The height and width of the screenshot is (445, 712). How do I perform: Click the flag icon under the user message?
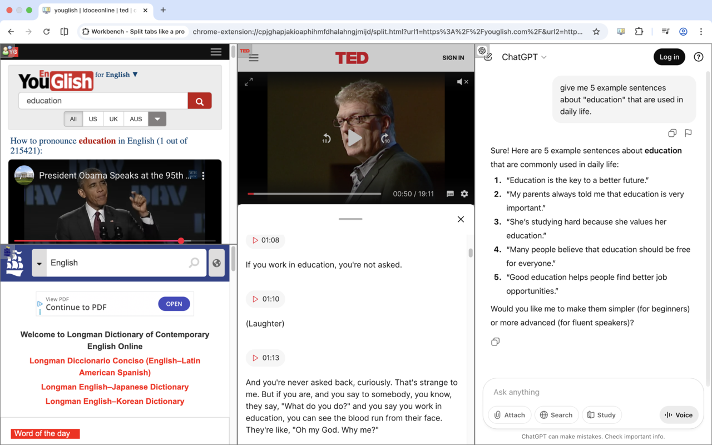(x=688, y=133)
